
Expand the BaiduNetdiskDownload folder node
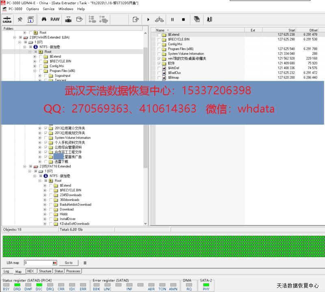click(x=45, y=205)
